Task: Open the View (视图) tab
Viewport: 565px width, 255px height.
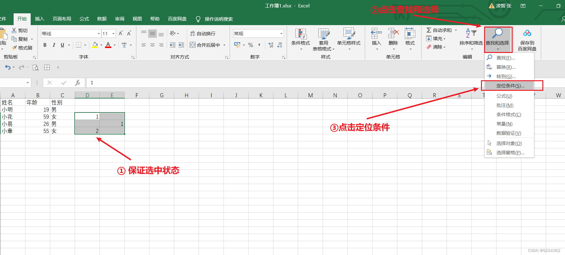Action: pyautogui.click(x=137, y=19)
